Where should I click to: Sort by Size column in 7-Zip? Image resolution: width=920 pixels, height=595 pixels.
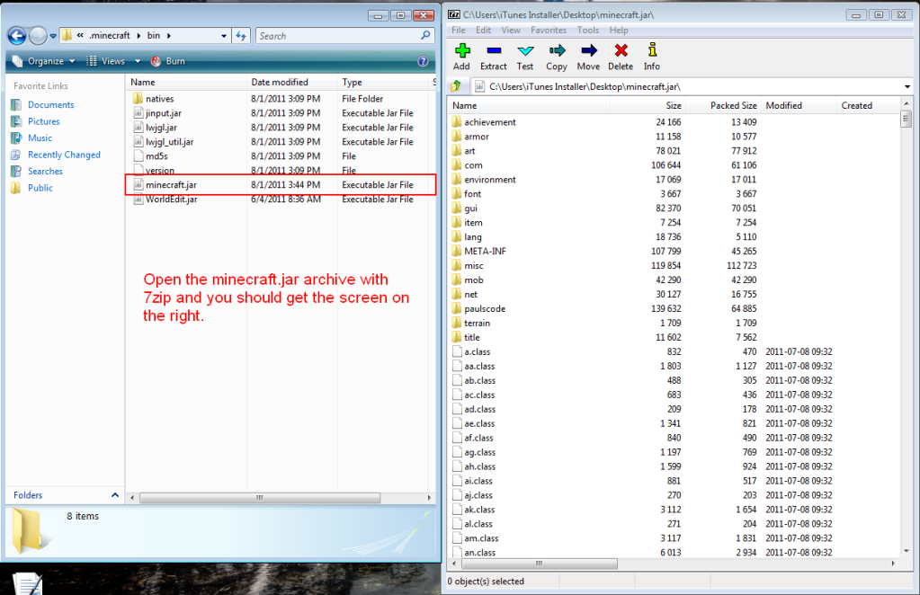(648, 105)
